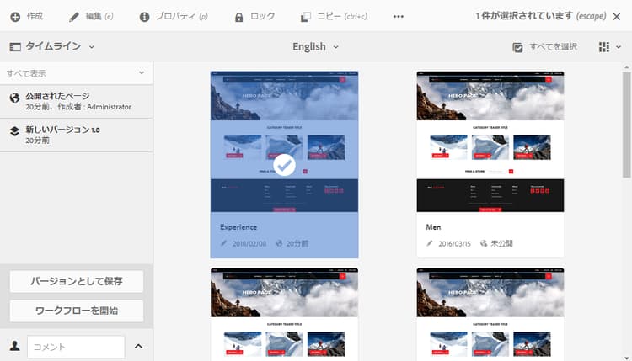Deselect Experience card via checkmark
This screenshot has height=361, width=632.
coord(284,165)
